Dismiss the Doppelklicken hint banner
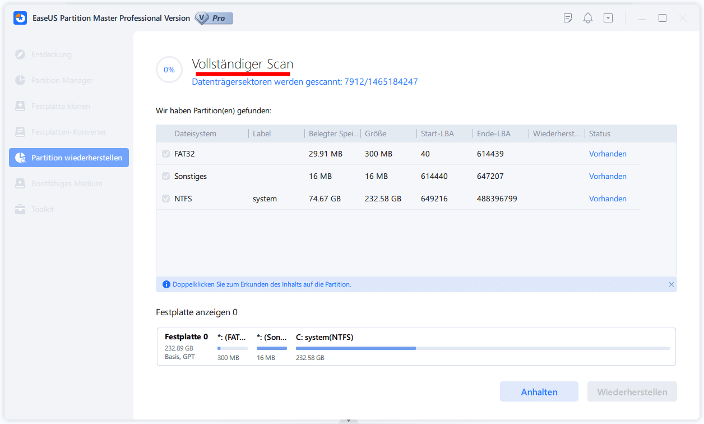This screenshot has width=704, height=424. click(x=671, y=284)
